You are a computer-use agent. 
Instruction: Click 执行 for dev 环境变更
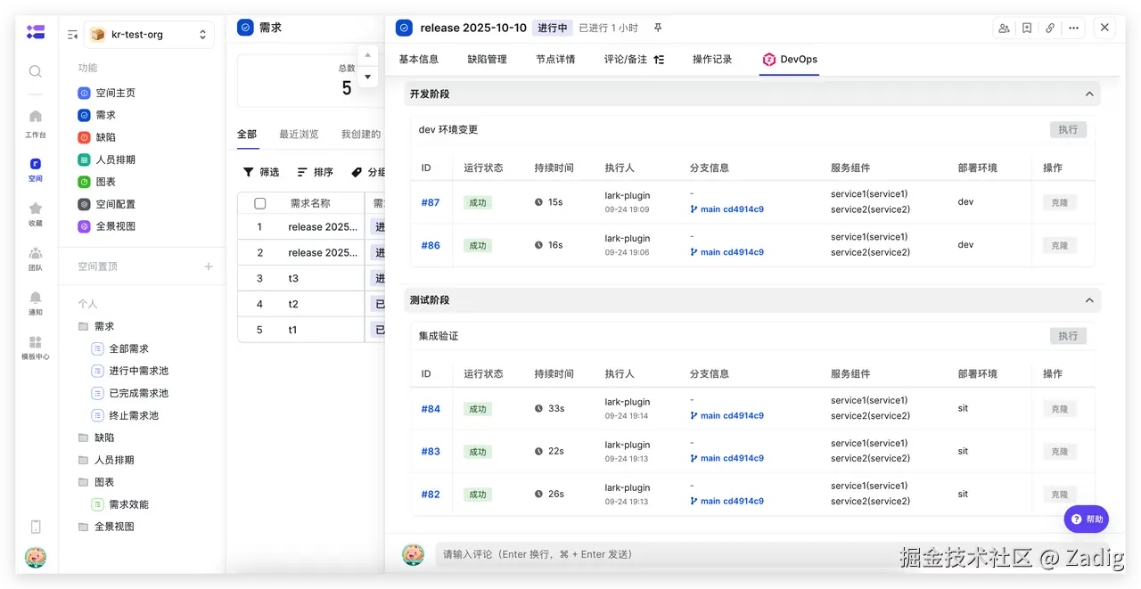(1068, 129)
